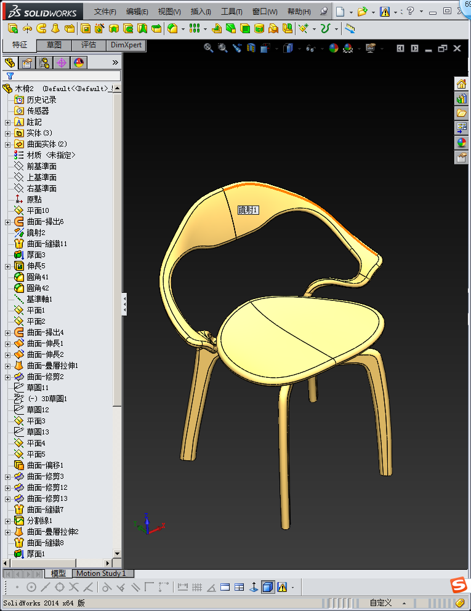The image size is (471, 611).
Task: Open Custom Properties icon in task pane
Action: 461,158
